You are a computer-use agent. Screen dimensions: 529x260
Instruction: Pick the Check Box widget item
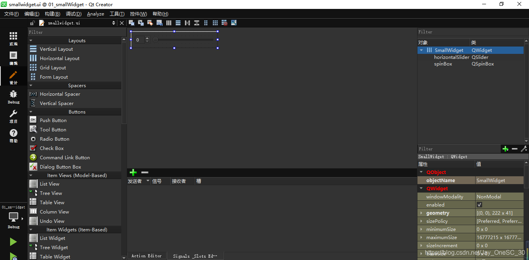(x=74, y=148)
